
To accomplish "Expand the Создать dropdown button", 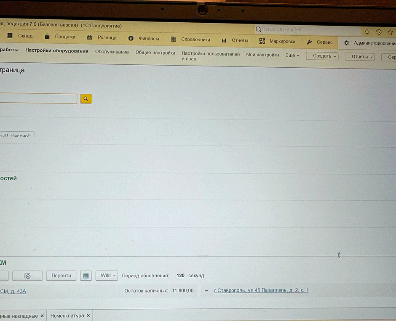I will 322,56.
